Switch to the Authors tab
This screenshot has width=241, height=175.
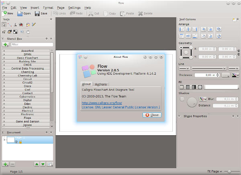[x=101, y=84]
